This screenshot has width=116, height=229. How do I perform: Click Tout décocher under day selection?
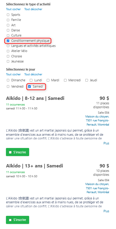tap(33, 74)
